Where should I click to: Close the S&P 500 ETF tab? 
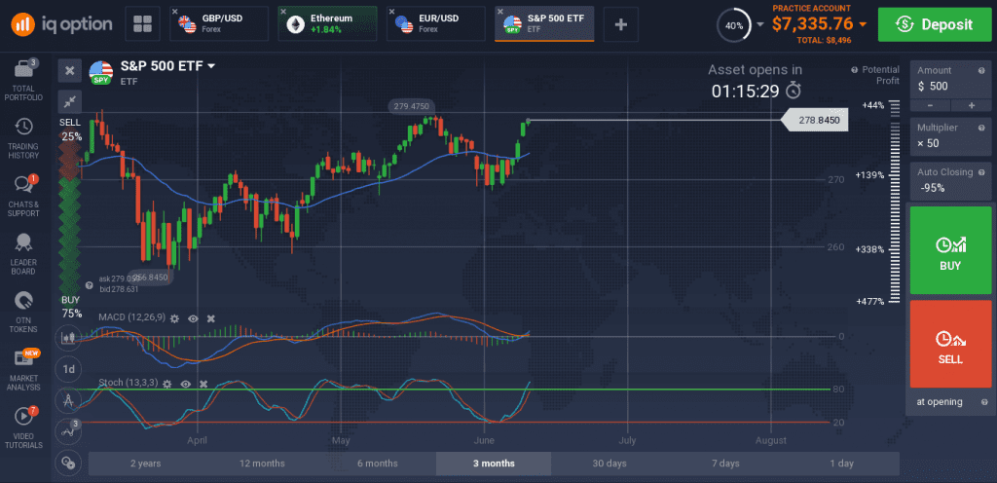tap(500, 12)
